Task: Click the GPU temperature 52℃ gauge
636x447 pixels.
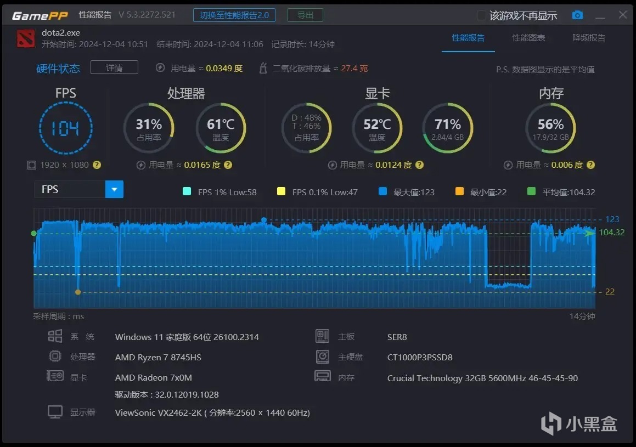Action: tap(377, 128)
